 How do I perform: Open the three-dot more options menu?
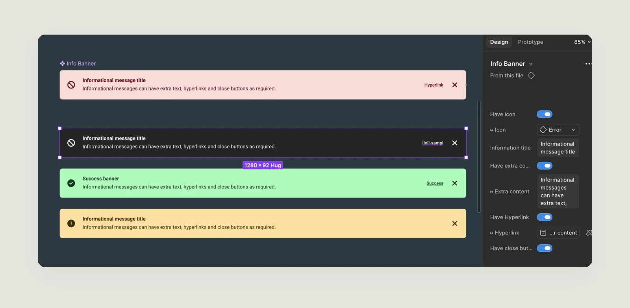click(589, 64)
